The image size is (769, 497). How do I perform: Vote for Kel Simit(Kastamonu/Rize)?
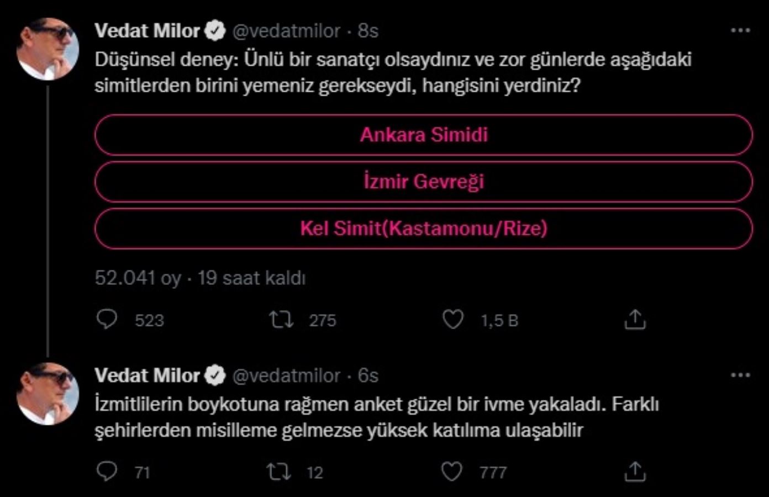pyautogui.click(x=423, y=227)
